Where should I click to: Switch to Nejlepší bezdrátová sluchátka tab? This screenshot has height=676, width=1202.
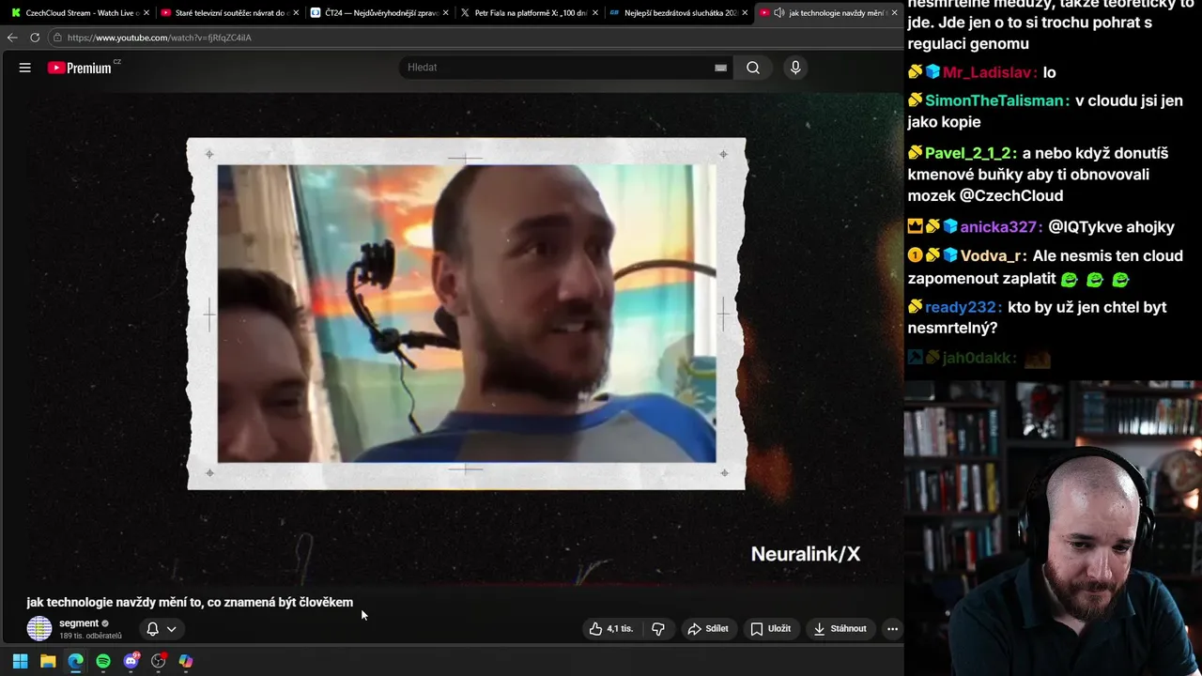[x=677, y=13]
